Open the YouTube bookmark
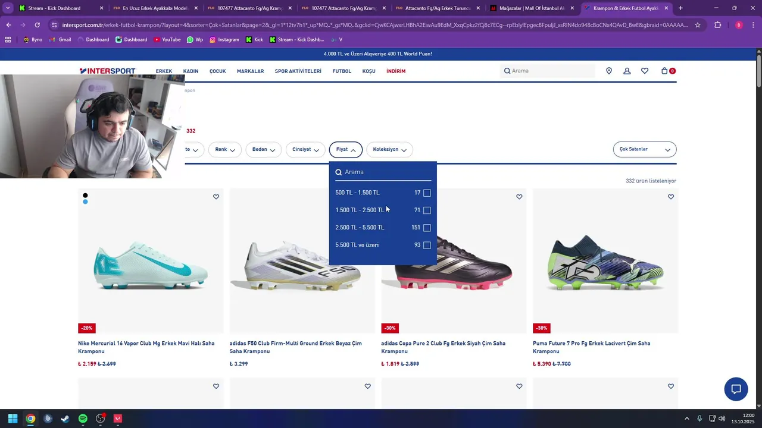762x428 pixels. pos(167,39)
